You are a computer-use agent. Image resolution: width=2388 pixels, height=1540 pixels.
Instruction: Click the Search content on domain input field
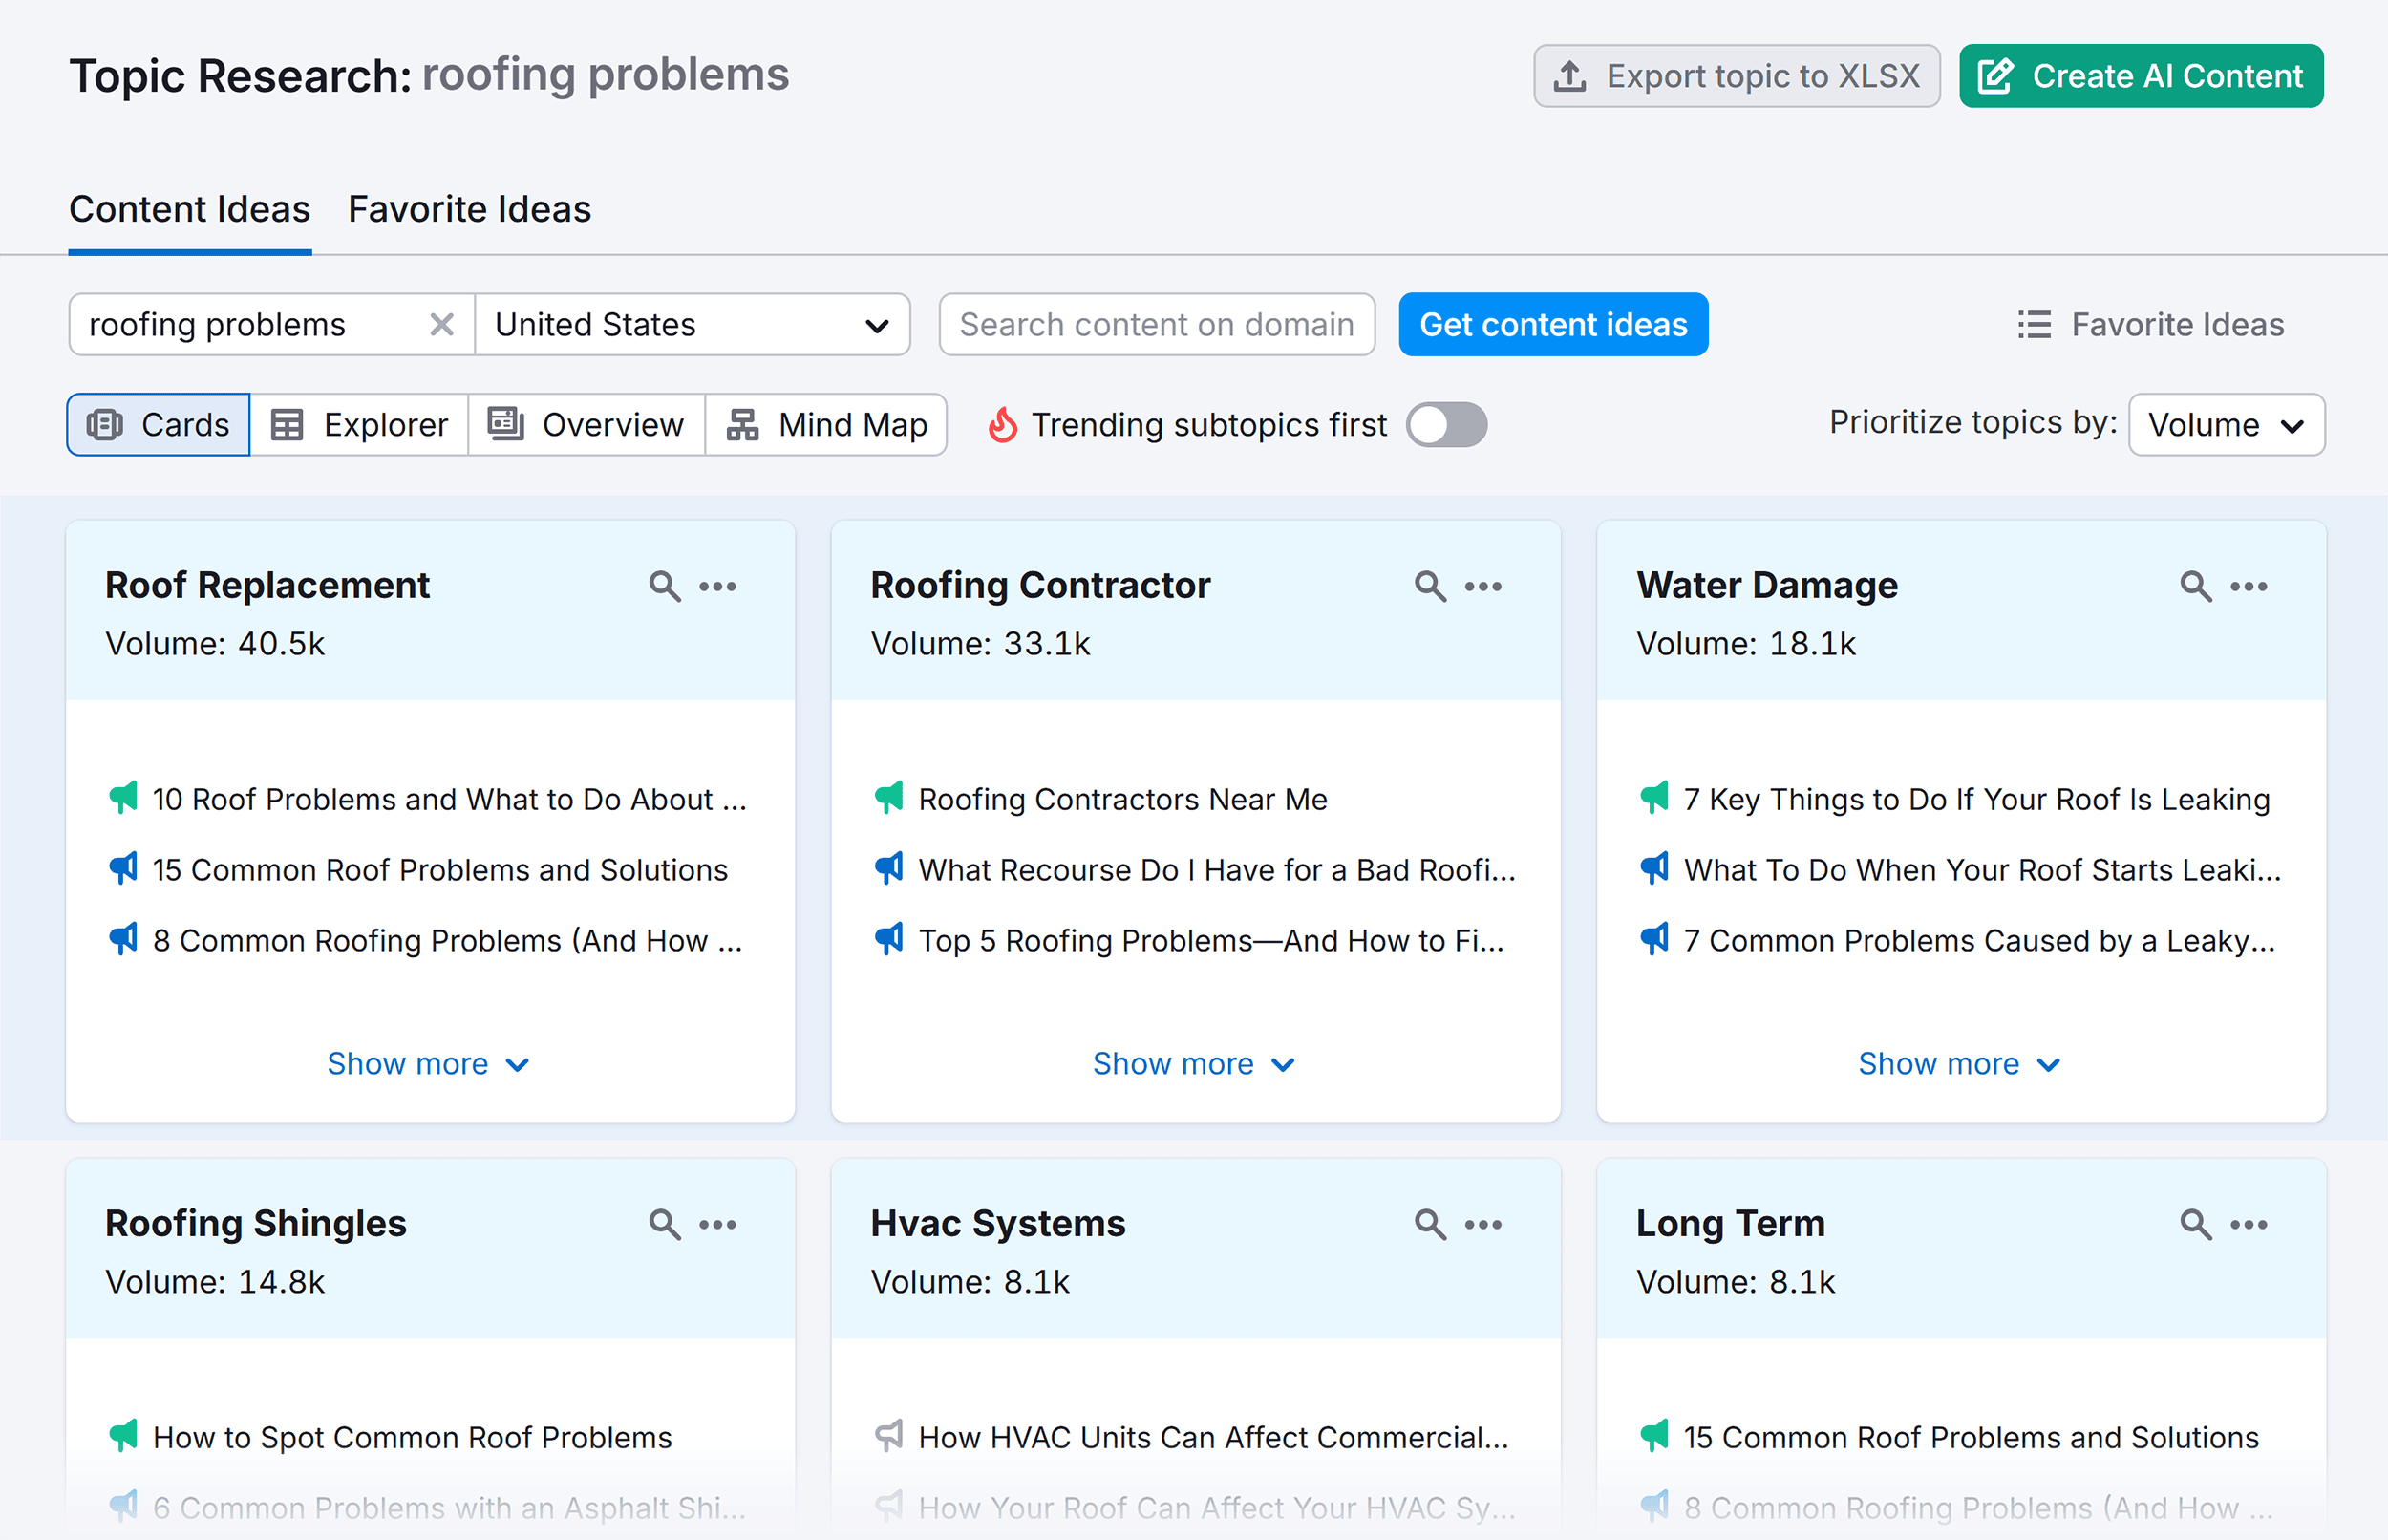(x=1158, y=324)
